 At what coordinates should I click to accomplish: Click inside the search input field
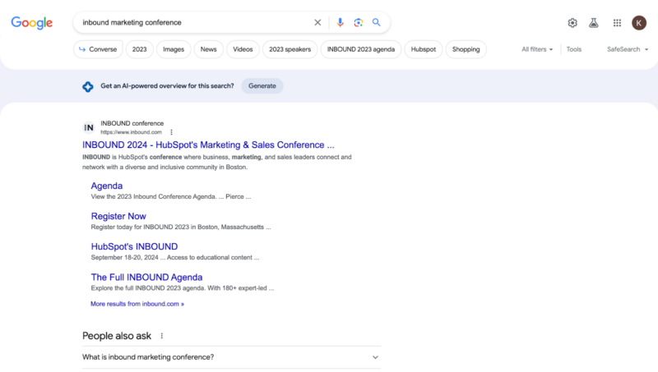point(195,23)
